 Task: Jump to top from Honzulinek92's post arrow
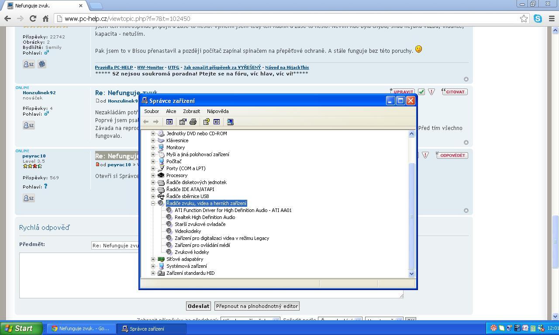click(466, 143)
